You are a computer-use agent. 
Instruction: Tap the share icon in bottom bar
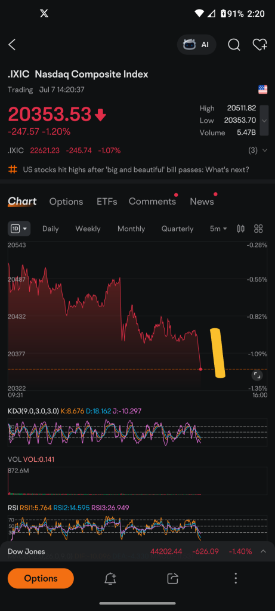172,579
